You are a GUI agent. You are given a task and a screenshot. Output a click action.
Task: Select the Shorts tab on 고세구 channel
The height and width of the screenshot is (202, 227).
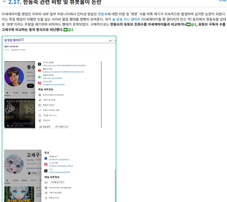[x=24, y=180]
